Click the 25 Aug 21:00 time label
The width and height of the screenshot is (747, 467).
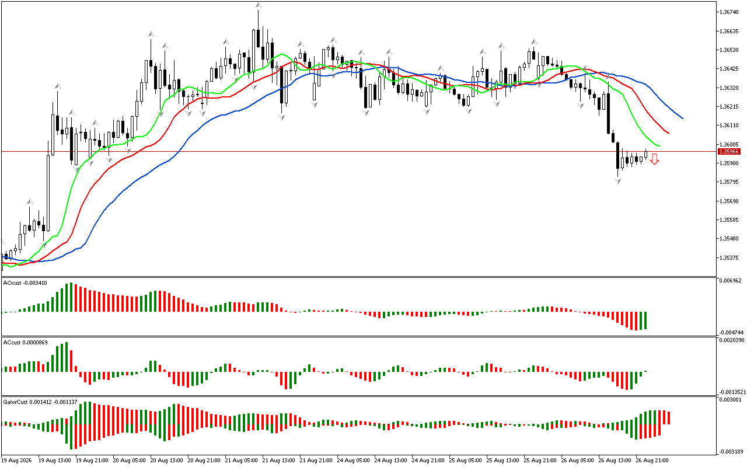[540, 461]
